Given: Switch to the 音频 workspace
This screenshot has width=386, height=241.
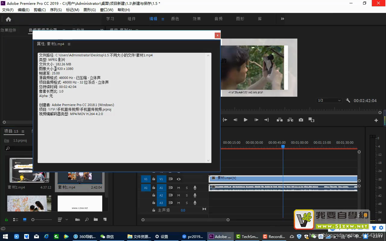Looking at the screenshot, I should pyautogui.click(x=219, y=19).
